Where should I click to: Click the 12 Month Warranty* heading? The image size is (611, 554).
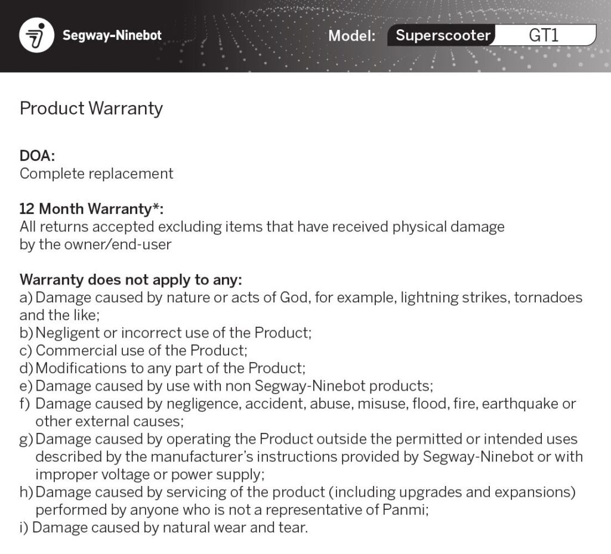91,209
